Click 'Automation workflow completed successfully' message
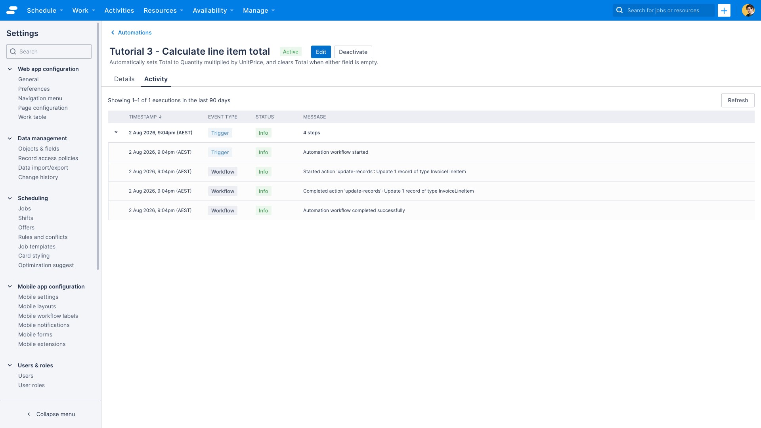The image size is (761, 428). pos(354,210)
